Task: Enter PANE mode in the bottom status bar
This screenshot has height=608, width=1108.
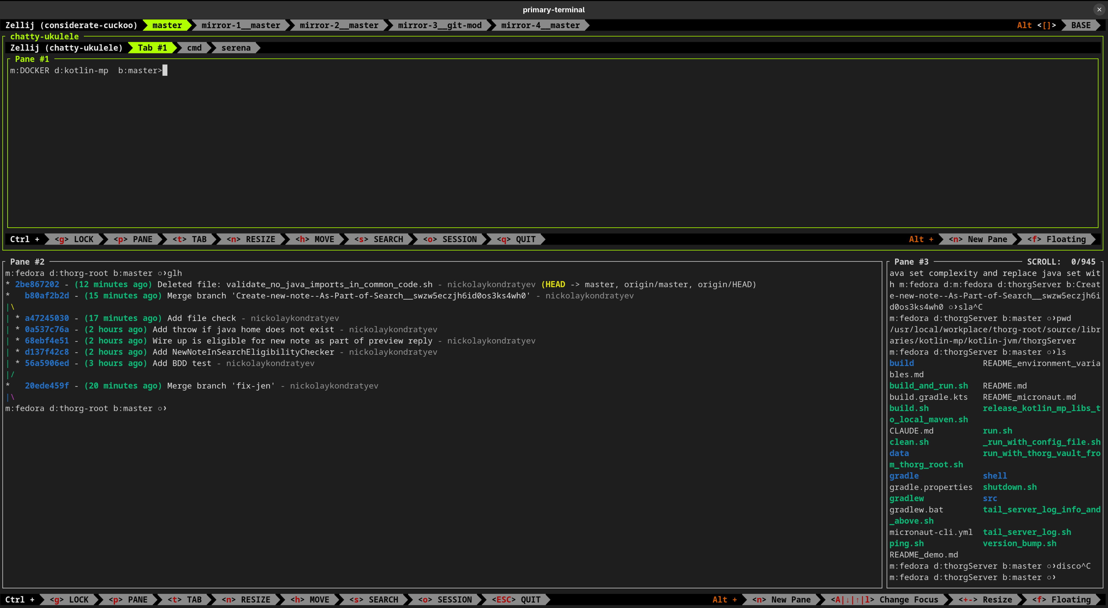Action: pos(128,599)
